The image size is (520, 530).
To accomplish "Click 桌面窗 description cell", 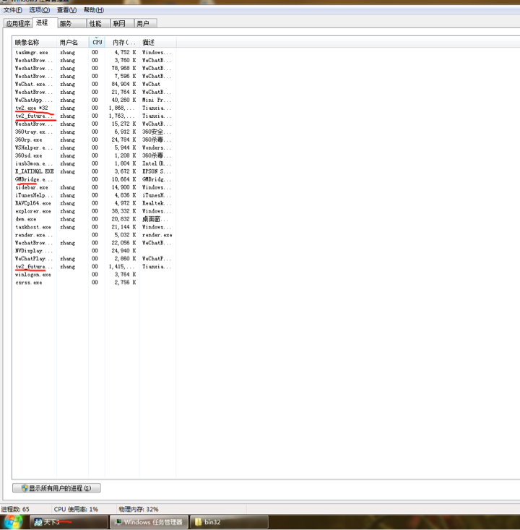I will coord(155,219).
